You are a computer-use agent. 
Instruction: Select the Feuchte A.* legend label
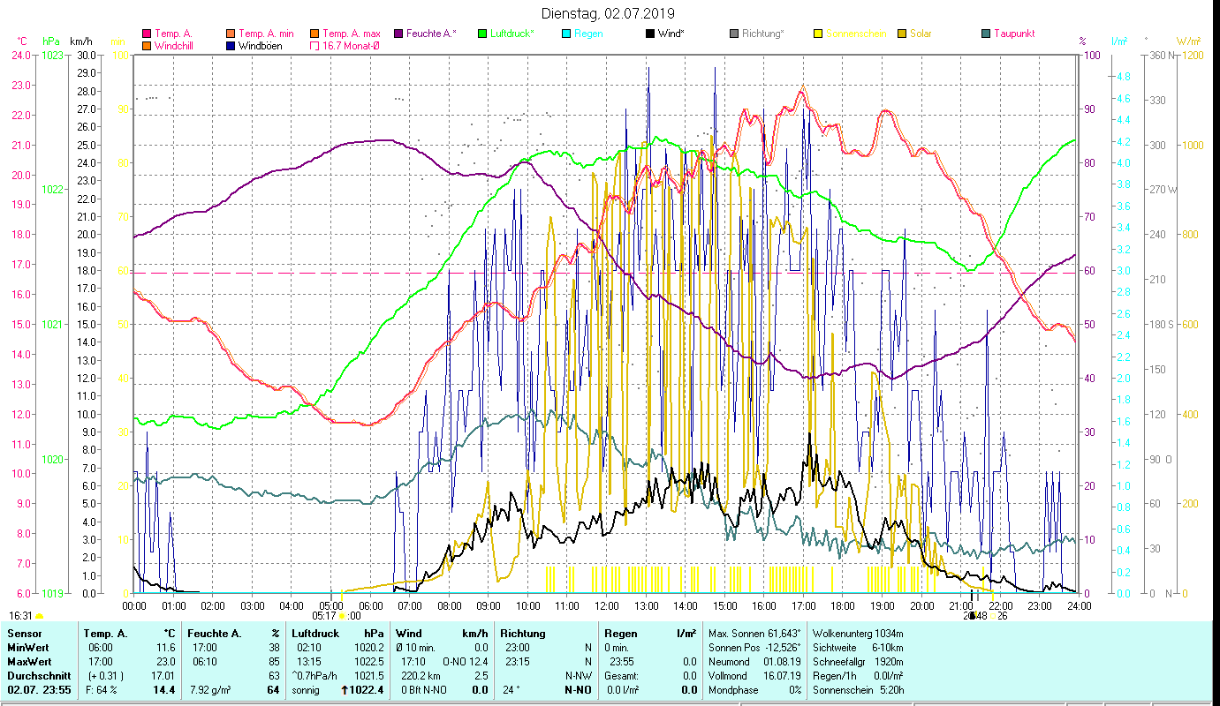point(431,34)
